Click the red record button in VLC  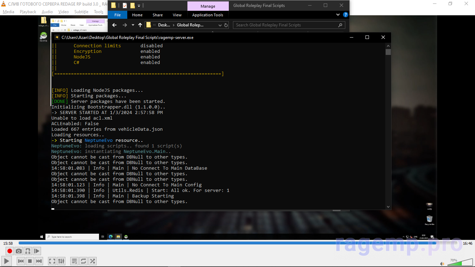(10, 251)
